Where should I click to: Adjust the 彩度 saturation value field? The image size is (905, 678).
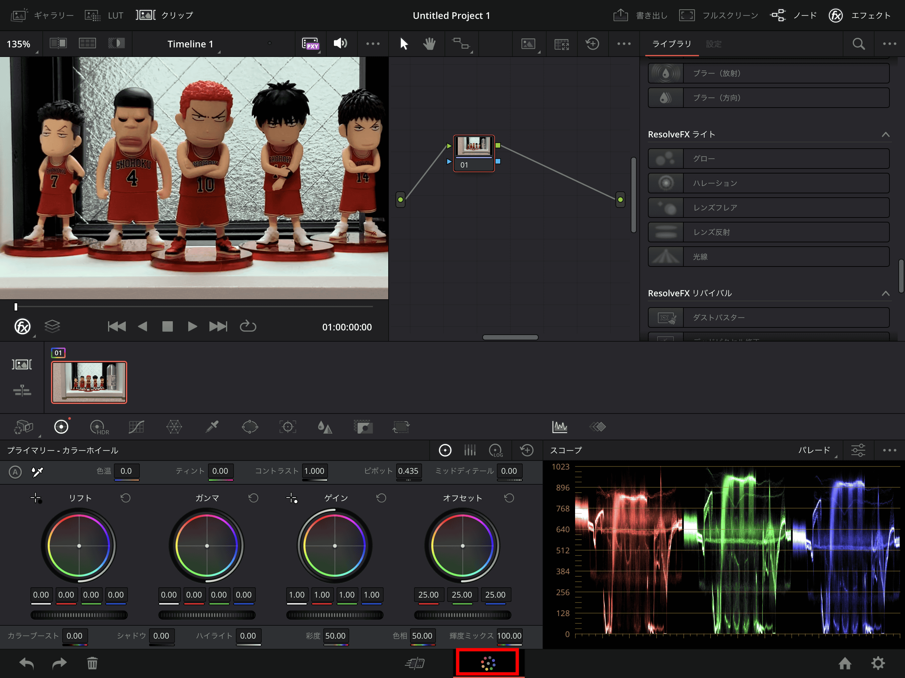[x=336, y=636]
